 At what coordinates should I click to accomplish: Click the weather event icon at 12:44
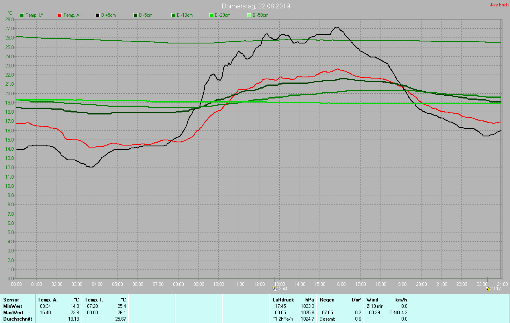274,288
